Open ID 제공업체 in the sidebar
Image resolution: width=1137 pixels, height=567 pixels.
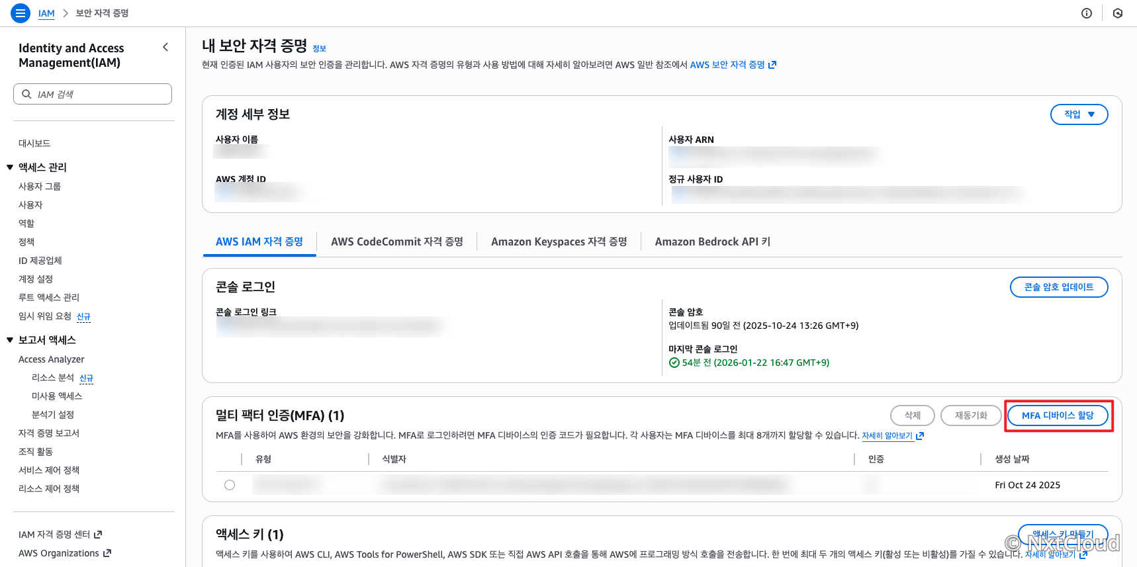(x=40, y=261)
